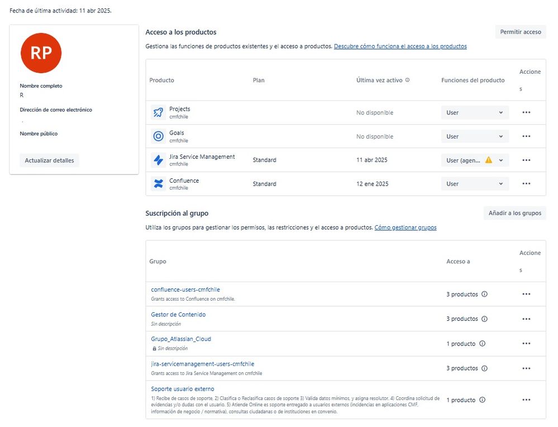Click Añadir a los grupos button
The height and width of the screenshot is (427, 558).
[514, 213]
